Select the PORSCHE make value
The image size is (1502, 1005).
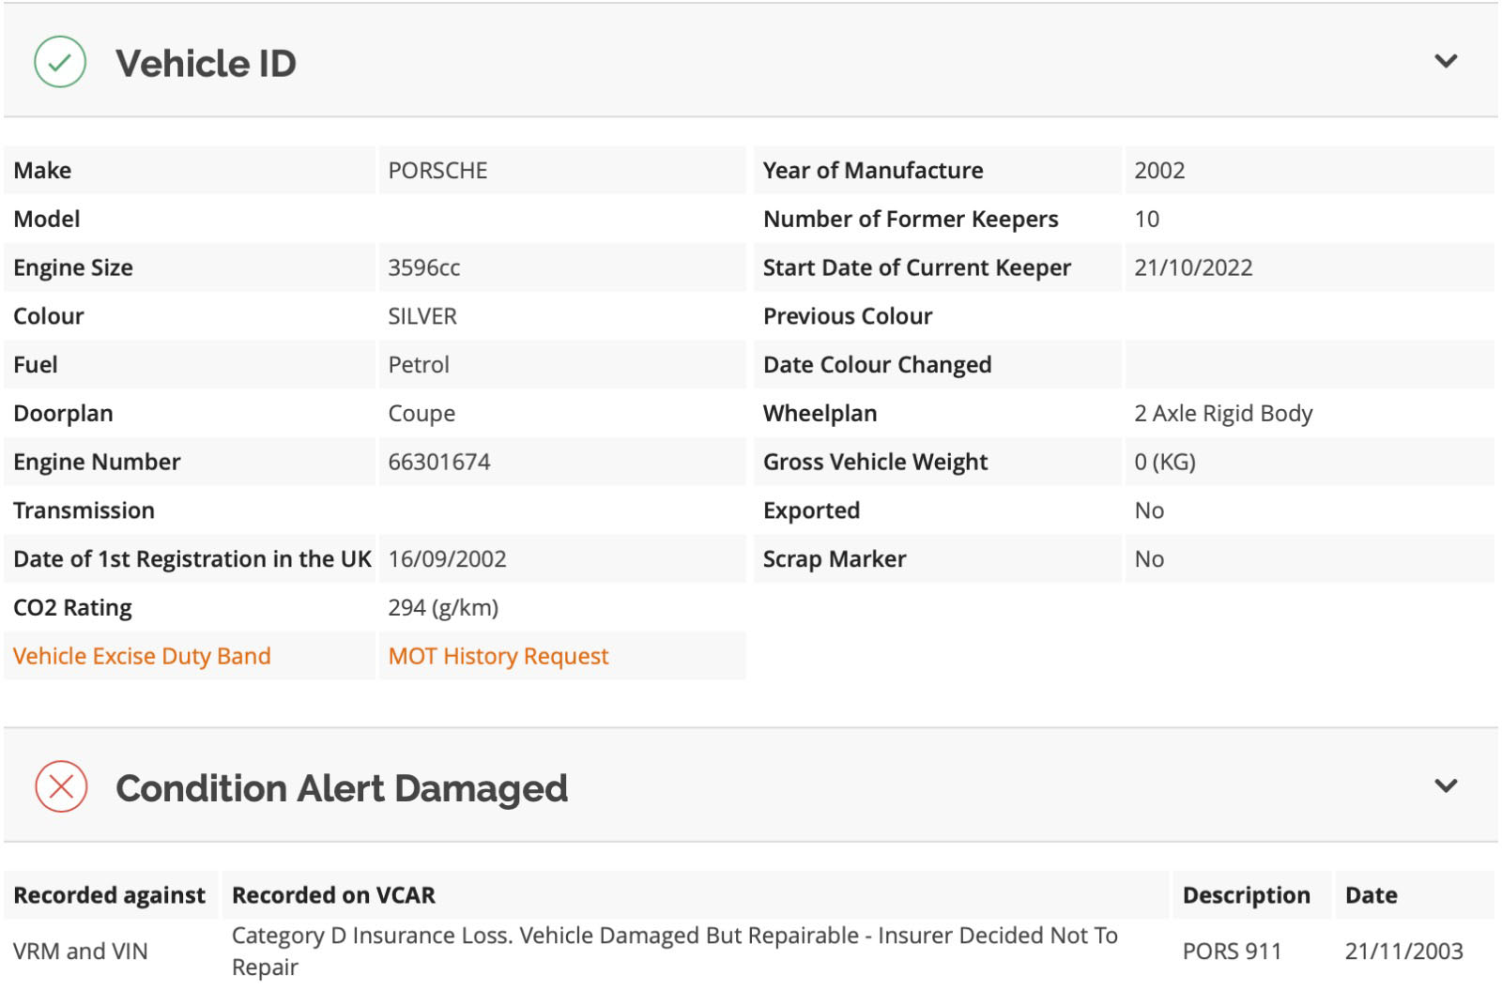pyautogui.click(x=437, y=171)
